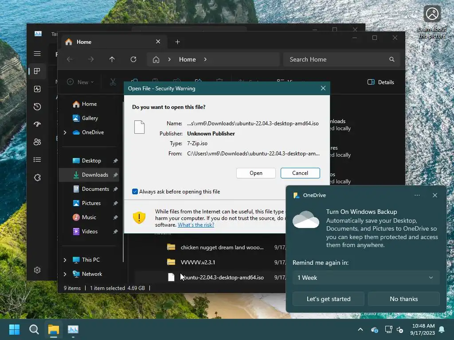The width and height of the screenshot is (454, 340).
Task: Click Let's get started in OneDrive prompt
Action: [329, 299]
